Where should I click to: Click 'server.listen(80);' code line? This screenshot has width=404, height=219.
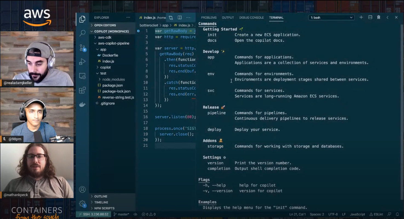point(175,117)
